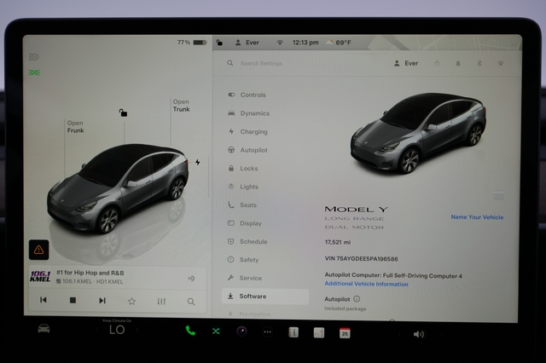Open the all apps three-dots launcher
The image size is (546, 363).
pyautogui.click(x=267, y=332)
